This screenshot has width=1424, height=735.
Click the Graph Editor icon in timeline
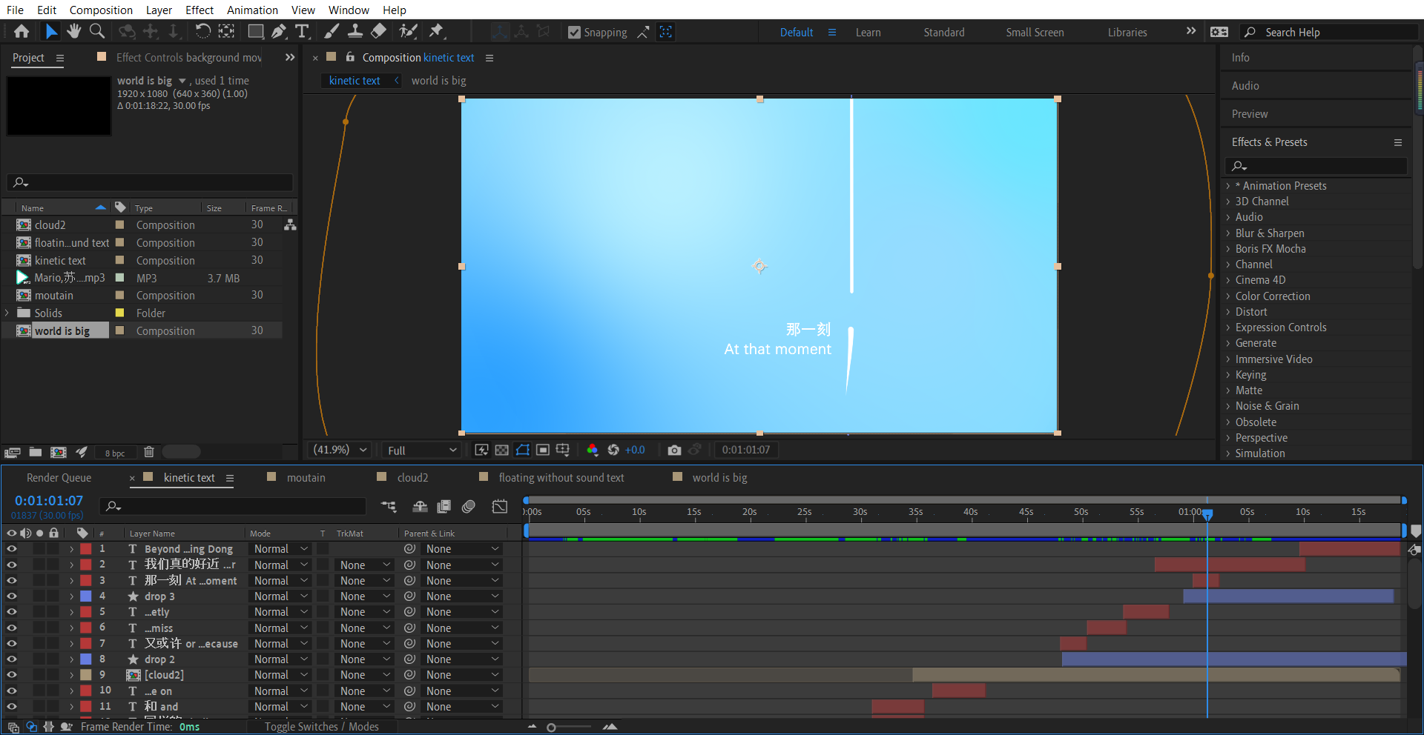coord(500,506)
